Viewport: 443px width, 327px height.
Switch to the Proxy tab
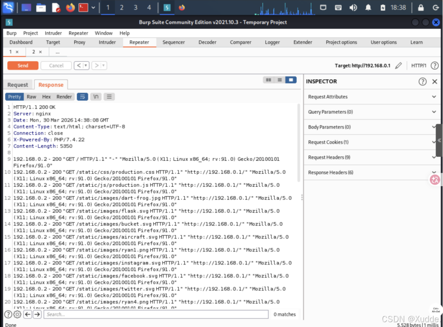point(80,42)
